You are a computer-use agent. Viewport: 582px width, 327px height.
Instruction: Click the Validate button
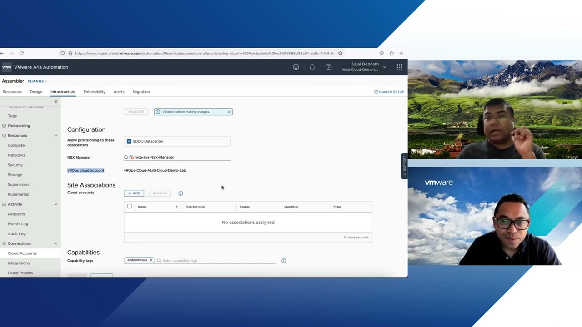click(135, 112)
